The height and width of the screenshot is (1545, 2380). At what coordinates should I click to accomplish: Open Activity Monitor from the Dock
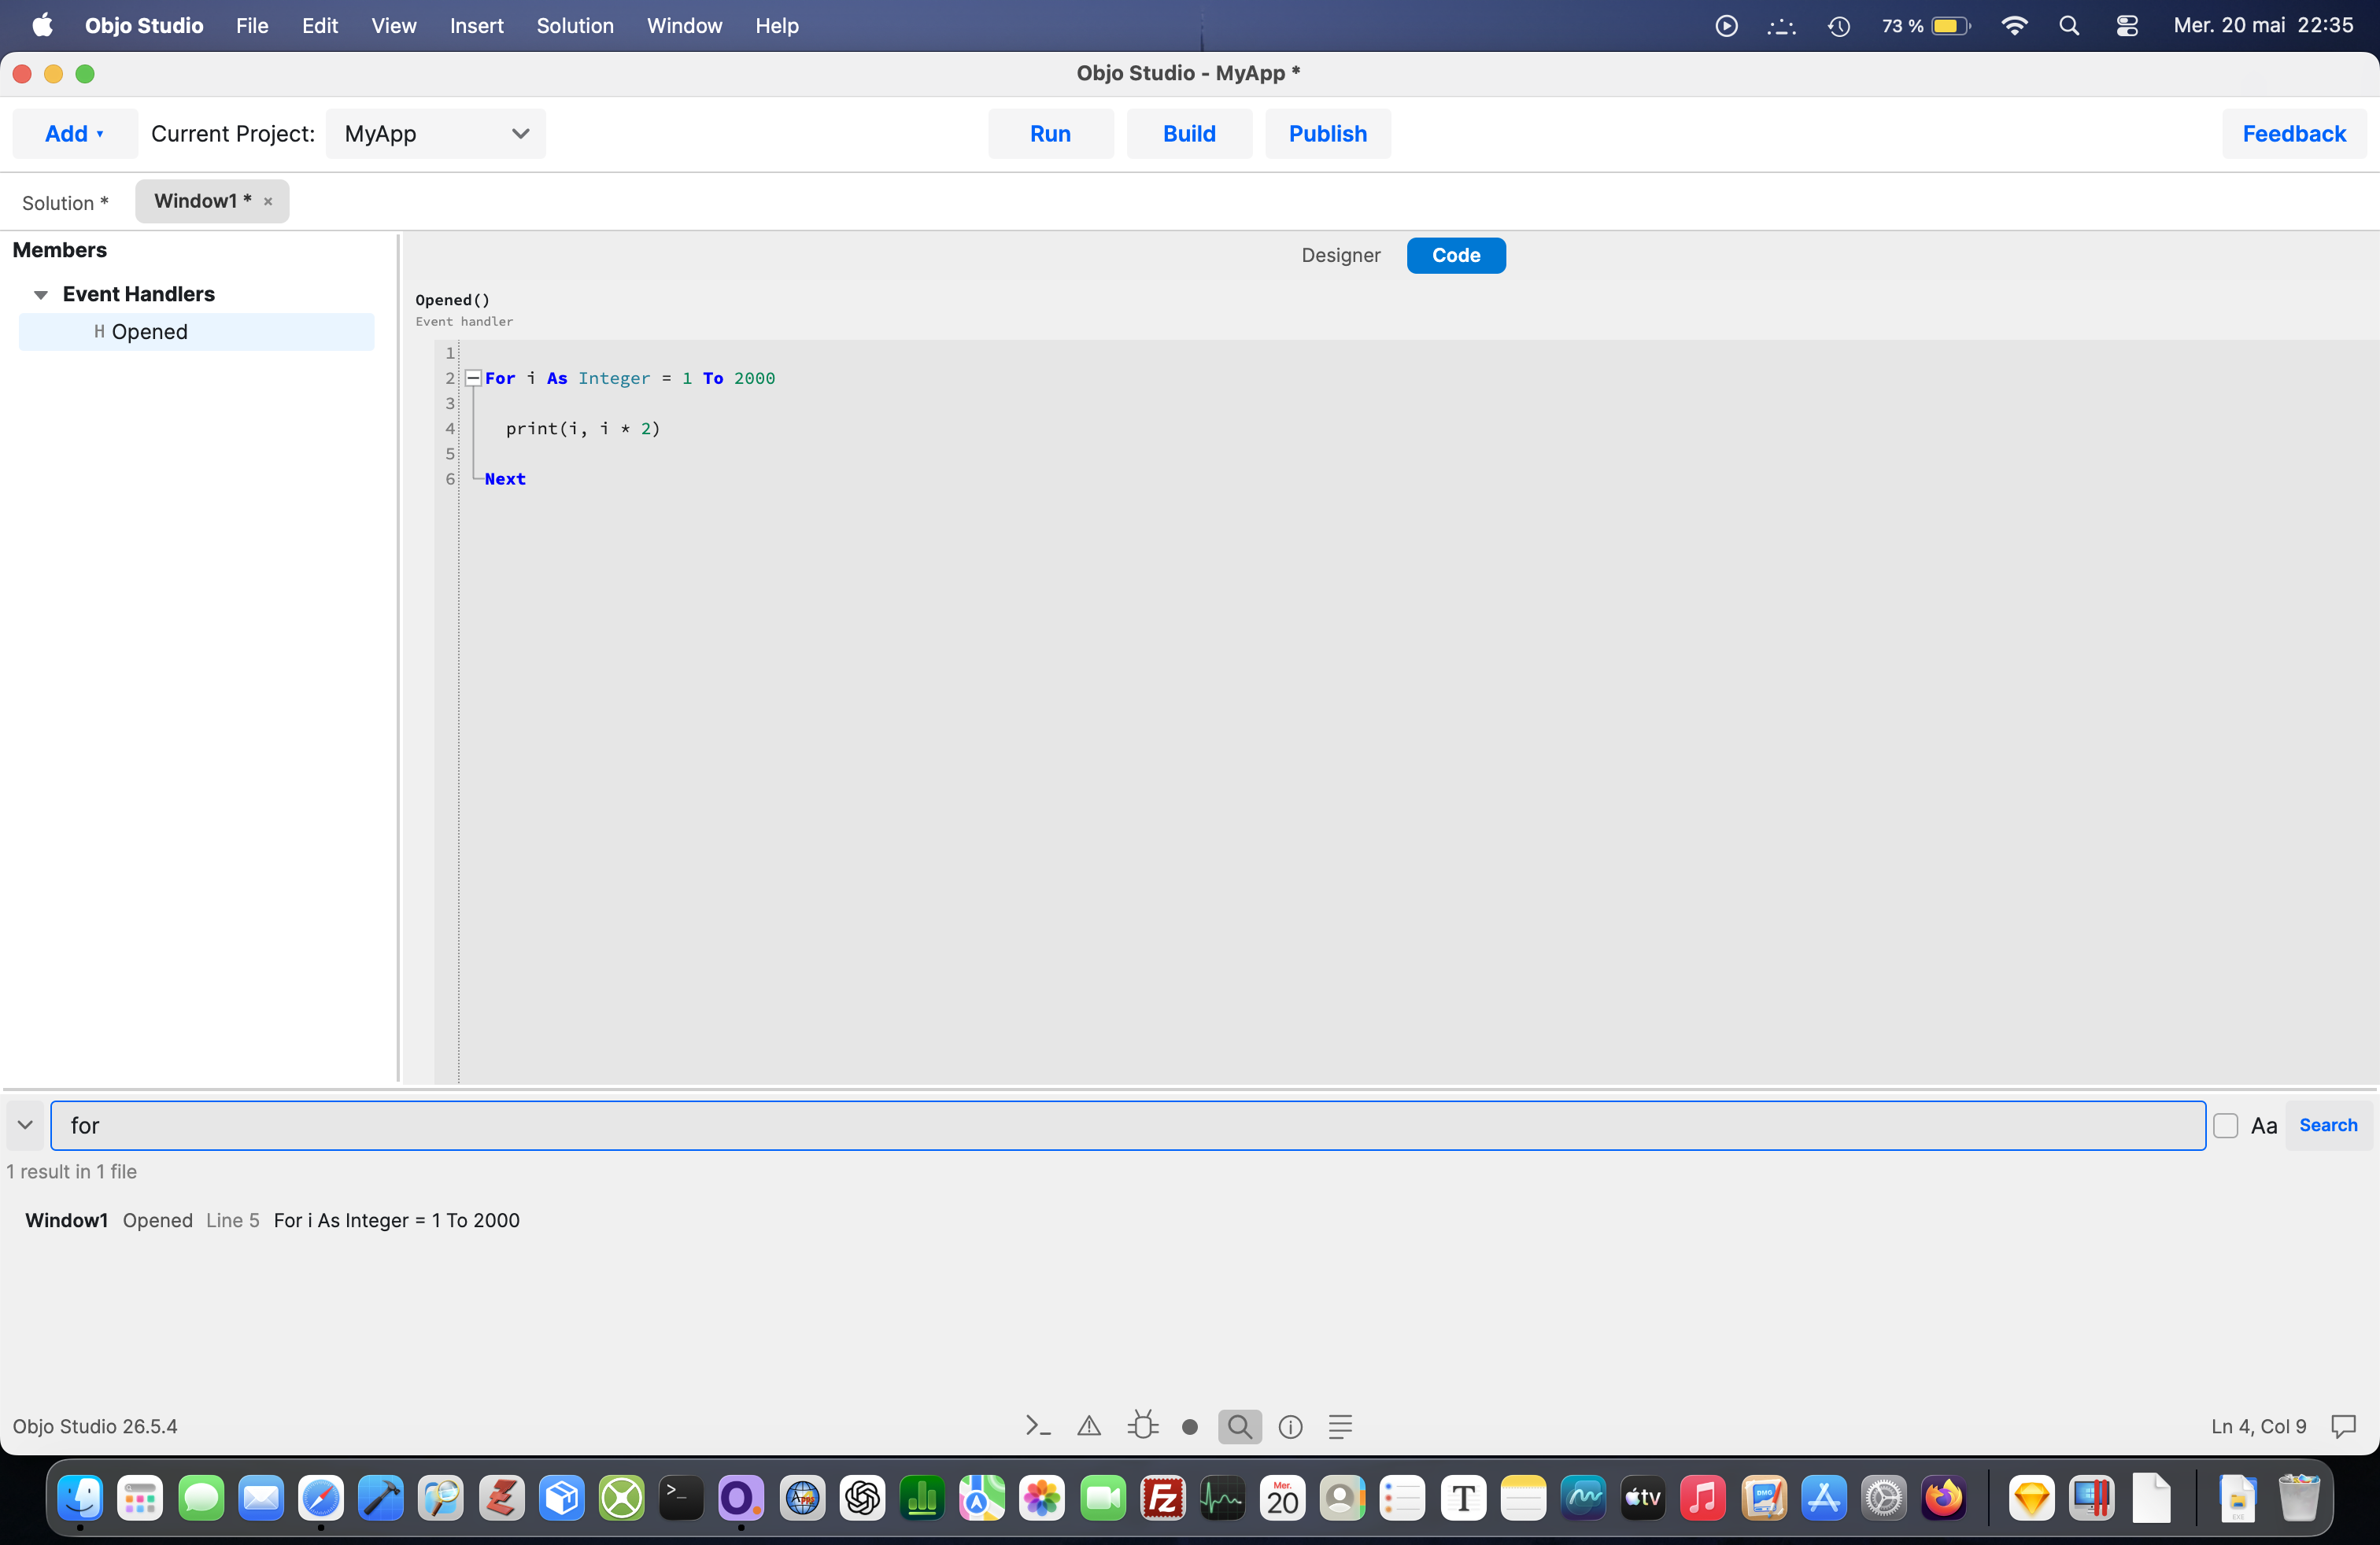click(1222, 1497)
